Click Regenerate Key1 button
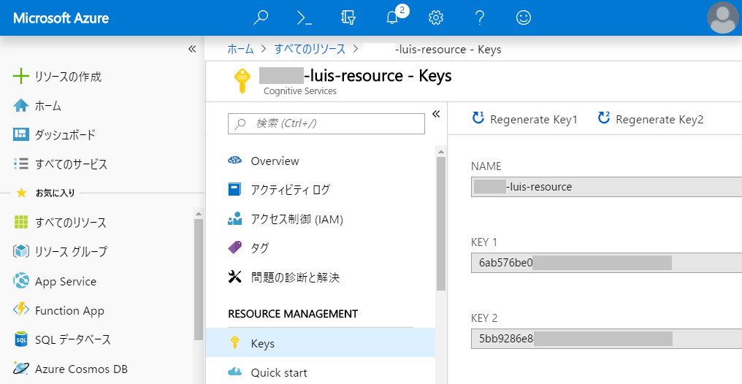The height and width of the screenshot is (384, 742). coord(525,119)
